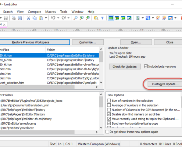Screen dimensions: 182x147
Task: Close document tab 4 with X
Action: (4, 25)
